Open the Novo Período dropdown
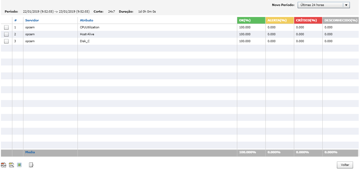The width and height of the screenshot is (360, 169). (x=320, y=5)
